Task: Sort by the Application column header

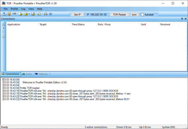Action: pyautogui.click(x=22, y=24)
